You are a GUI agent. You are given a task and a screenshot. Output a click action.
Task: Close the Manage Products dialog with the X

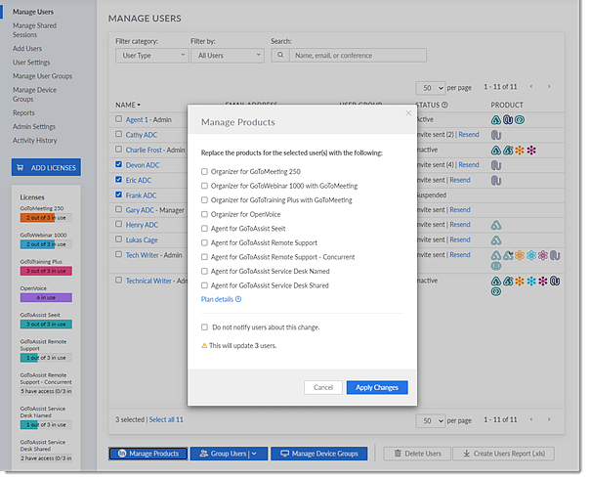pos(408,112)
